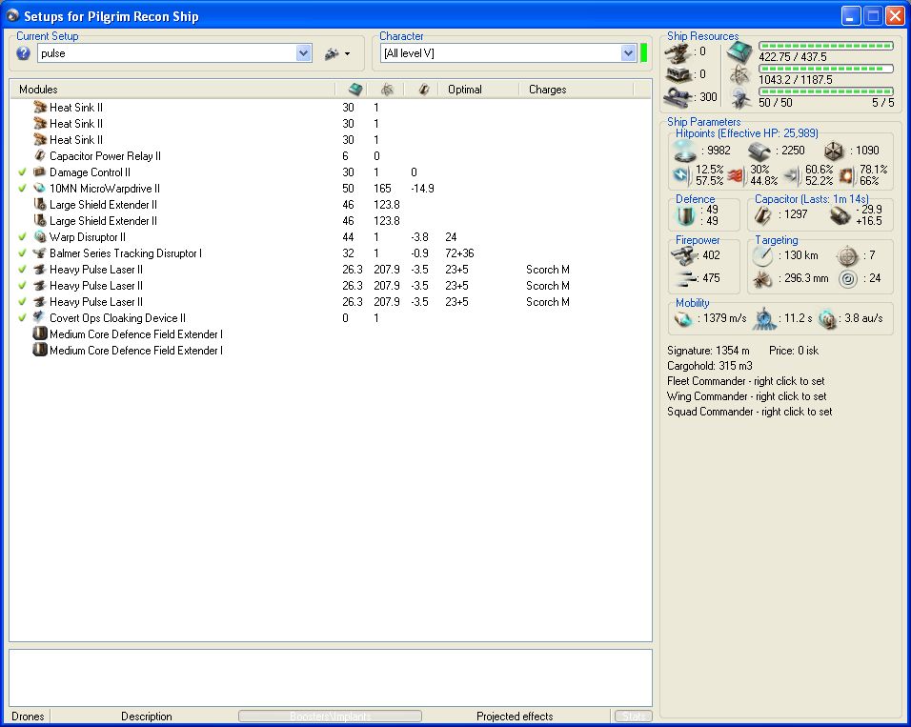Viewport: 911px width, 727px height.
Task: Click the CPU usage progress bar
Action: [x=825, y=46]
